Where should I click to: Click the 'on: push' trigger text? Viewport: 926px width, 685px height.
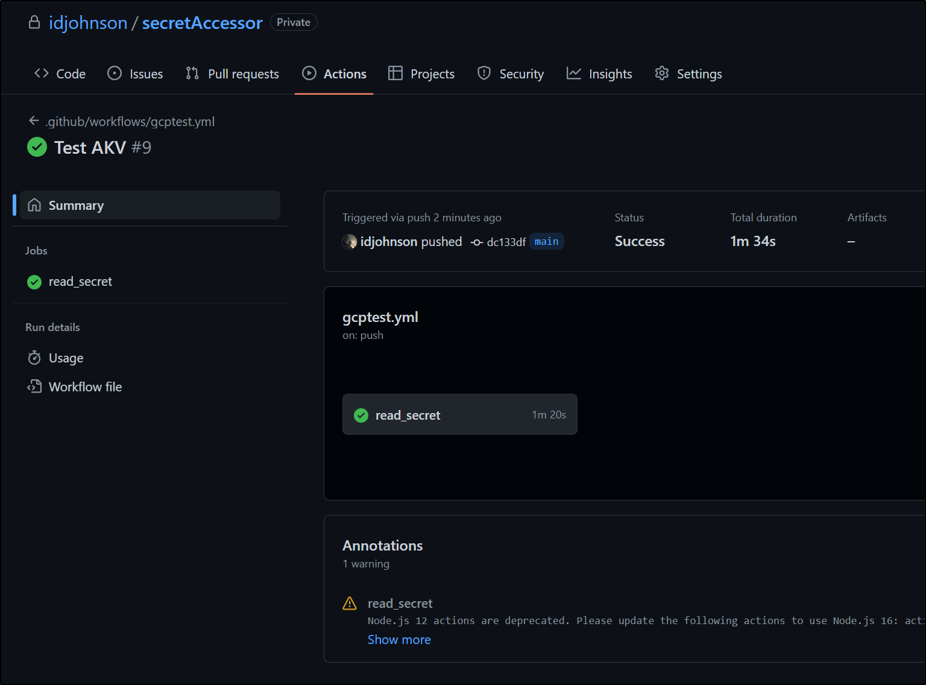point(363,335)
